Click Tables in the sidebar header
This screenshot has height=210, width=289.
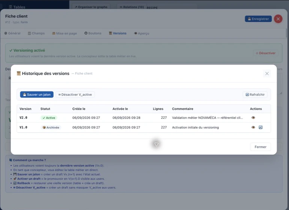pyautogui.click(x=17, y=7)
